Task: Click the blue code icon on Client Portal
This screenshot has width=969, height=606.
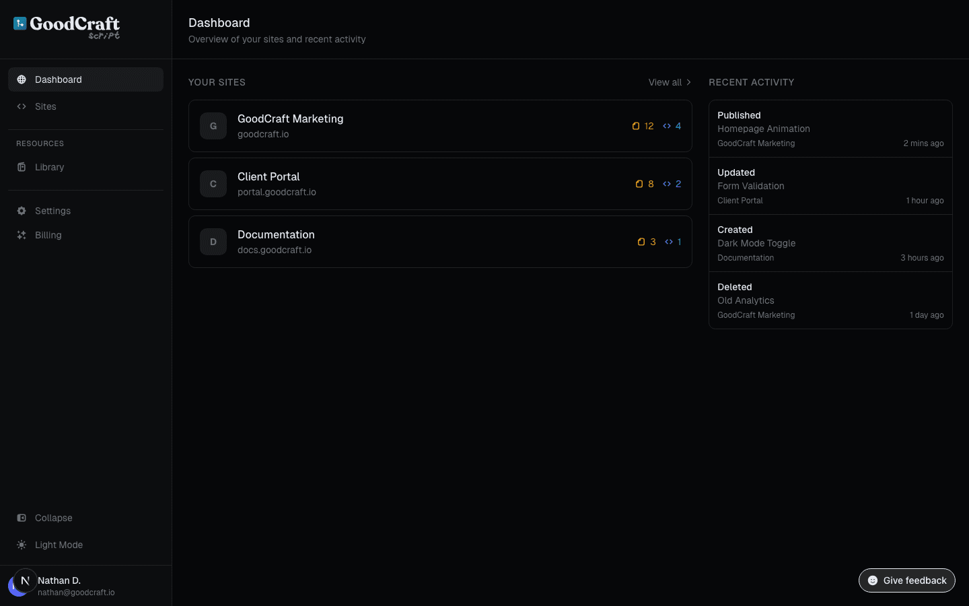Action: point(667,183)
